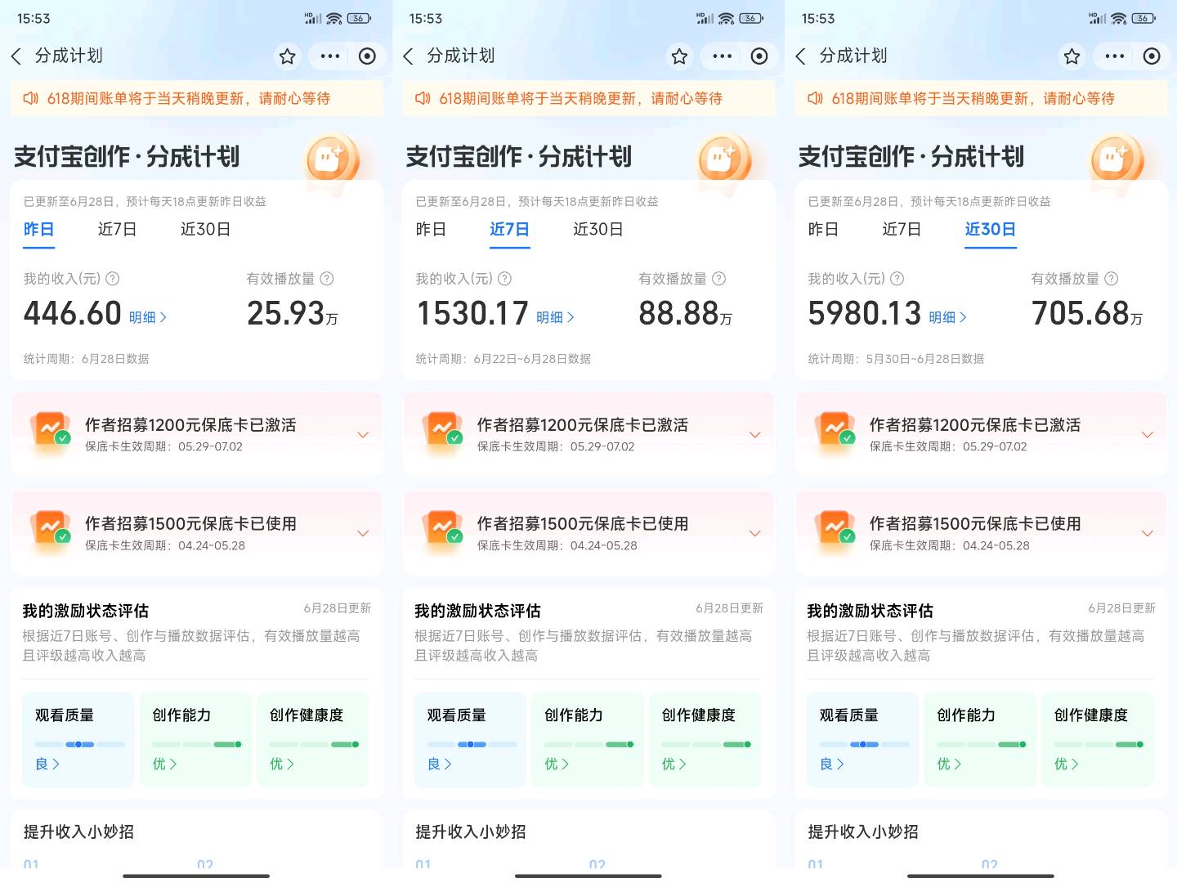Open three-dot more menu on 1530.17 income screen
1177x883 pixels.
tap(723, 56)
